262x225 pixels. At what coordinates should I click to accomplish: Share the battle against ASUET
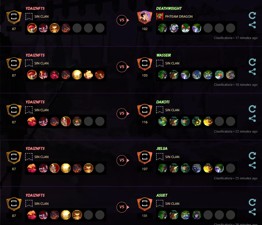click(x=252, y=212)
